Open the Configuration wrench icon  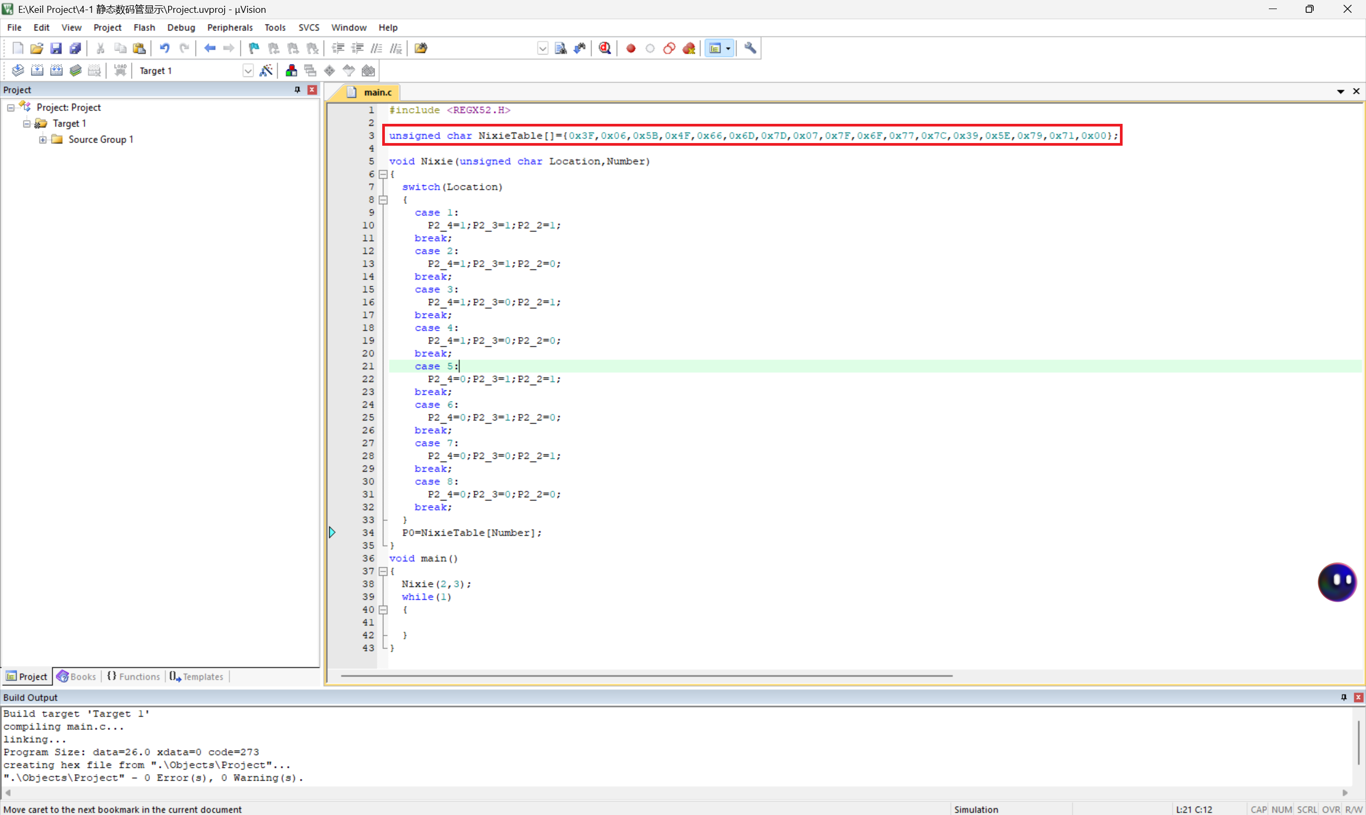pos(750,49)
